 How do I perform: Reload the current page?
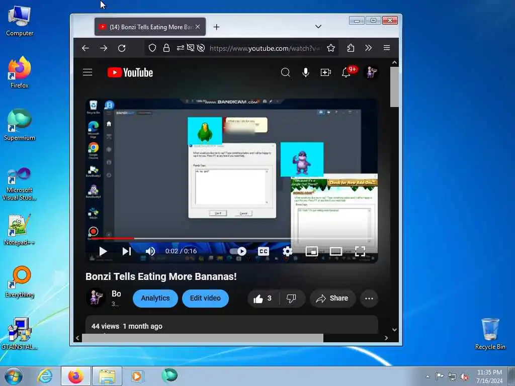[x=122, y=48]
